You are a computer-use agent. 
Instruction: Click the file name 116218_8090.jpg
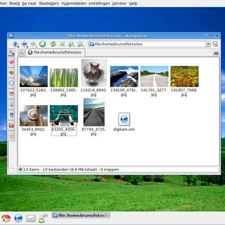point(93,92)
